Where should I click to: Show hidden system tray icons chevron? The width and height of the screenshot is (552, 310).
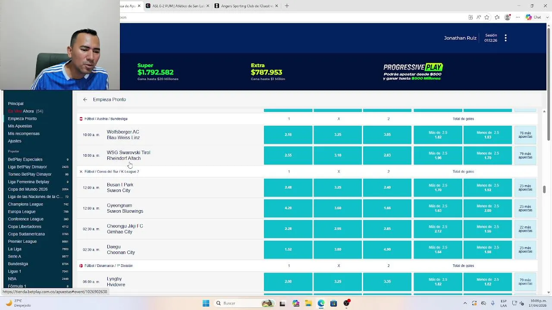pyautogui.click(x=465, y=303)
